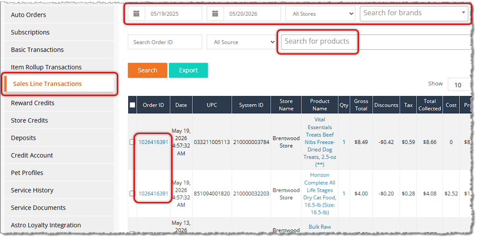Open the start date calendar icon
The width and height of the screenshot is (478, 240).
click(x=136, y=14)
